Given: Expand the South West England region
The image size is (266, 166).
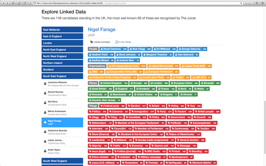Looking at the screenshot, I should pos(62,161).
